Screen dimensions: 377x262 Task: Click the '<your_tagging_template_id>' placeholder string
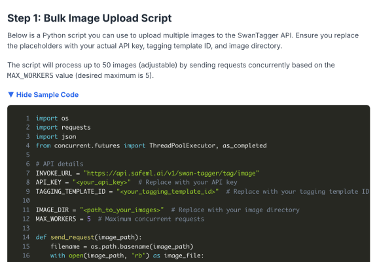point(168,191)
